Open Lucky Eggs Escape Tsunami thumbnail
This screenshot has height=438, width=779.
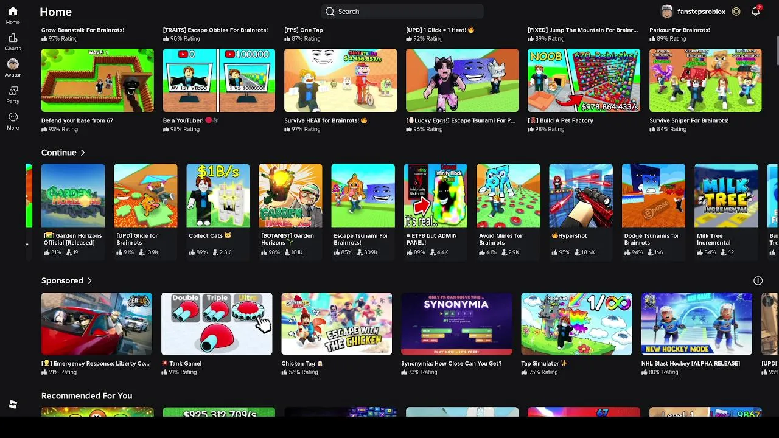(462, 80)
